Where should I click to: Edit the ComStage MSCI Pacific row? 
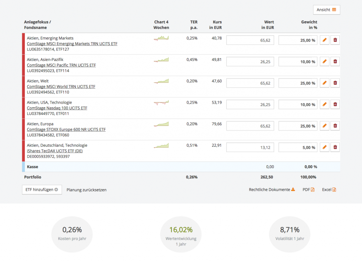pos(325,61)
